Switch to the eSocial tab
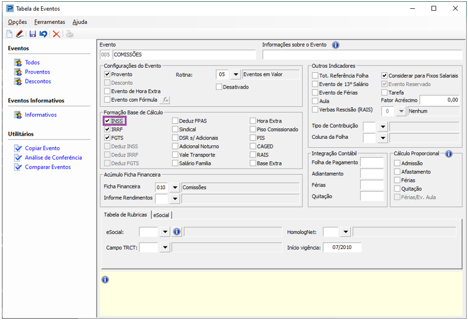 [x=161, y=215]
